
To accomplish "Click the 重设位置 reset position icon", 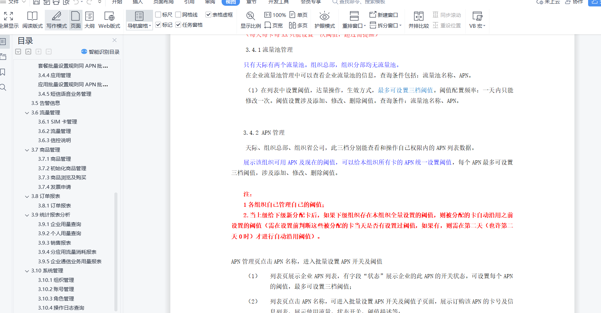I will click(x=435, y=25).
